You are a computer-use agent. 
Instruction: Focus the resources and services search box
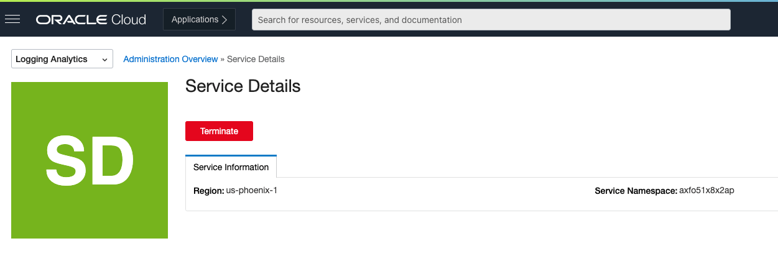click(491, 20)
